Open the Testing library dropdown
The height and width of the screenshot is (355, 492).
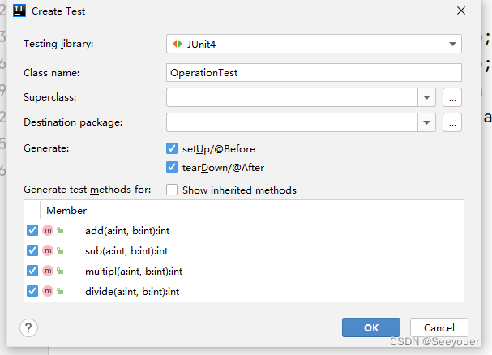314,44
